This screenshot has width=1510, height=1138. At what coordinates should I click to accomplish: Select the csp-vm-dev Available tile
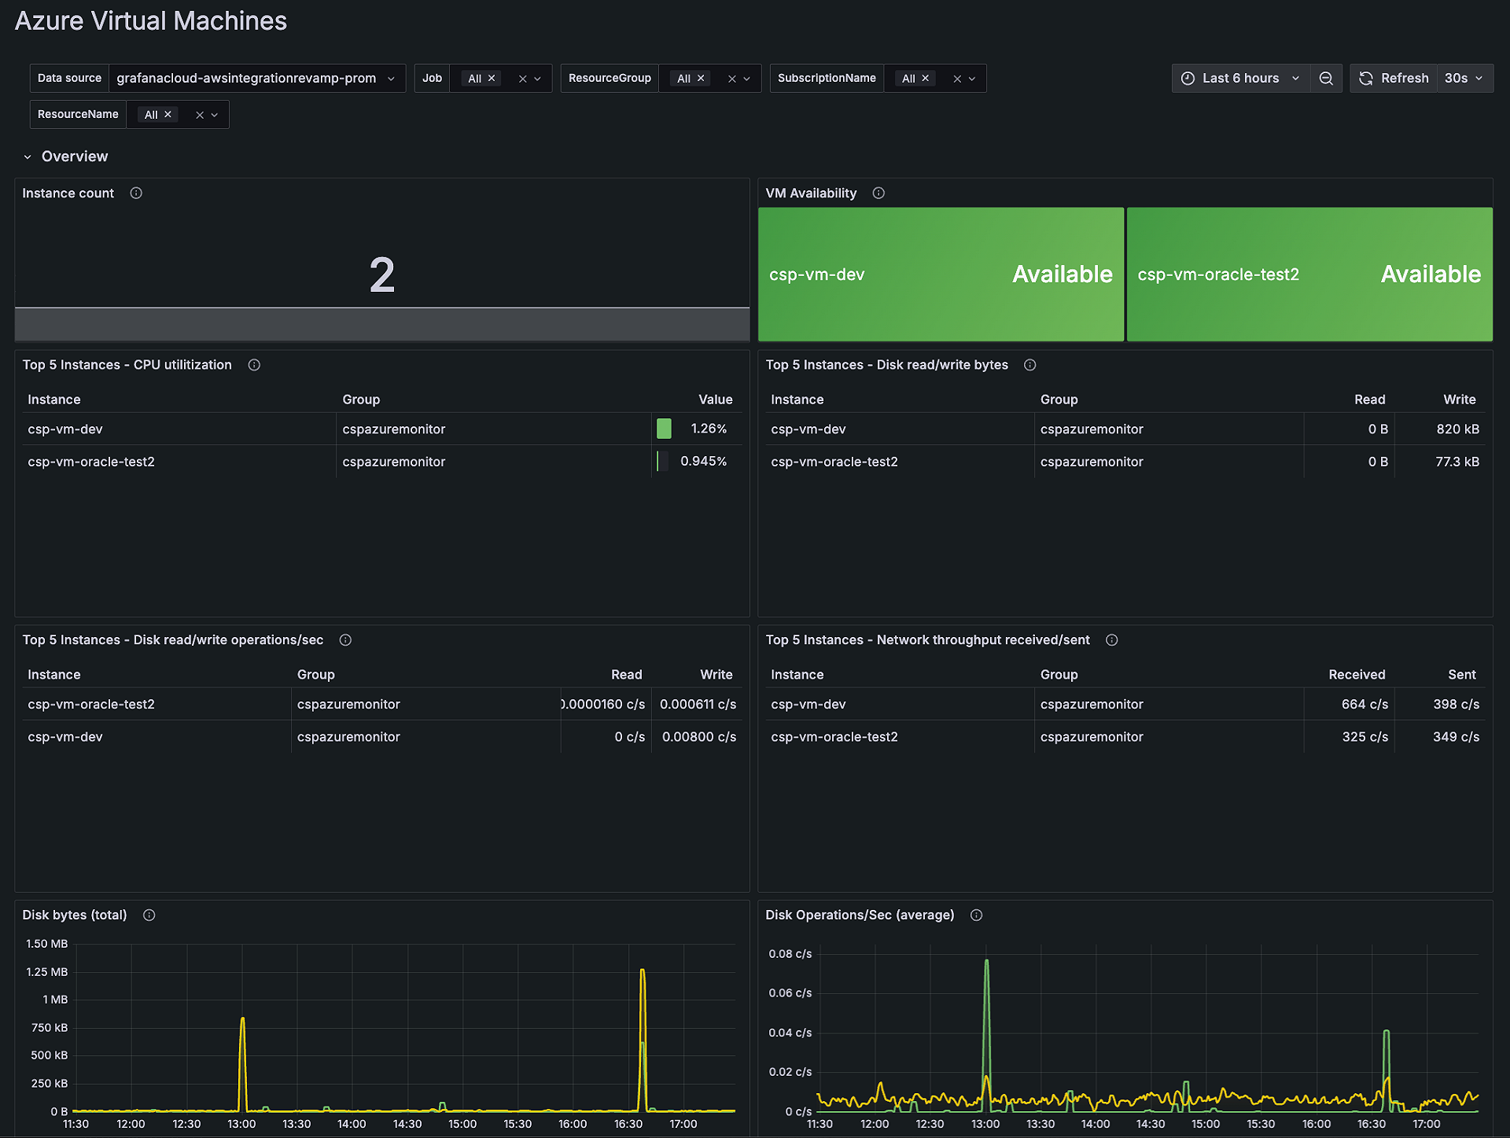pyautogui.click(x=941, y=274)
